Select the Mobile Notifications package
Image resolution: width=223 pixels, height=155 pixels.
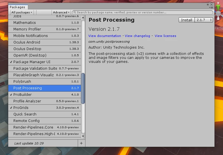point(45,36)
